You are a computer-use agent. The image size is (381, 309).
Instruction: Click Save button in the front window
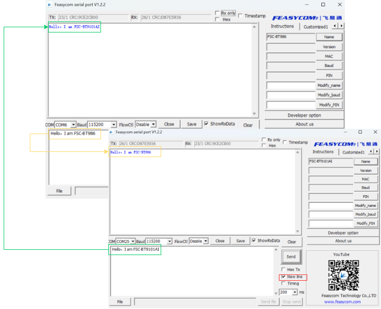point(241,241)
